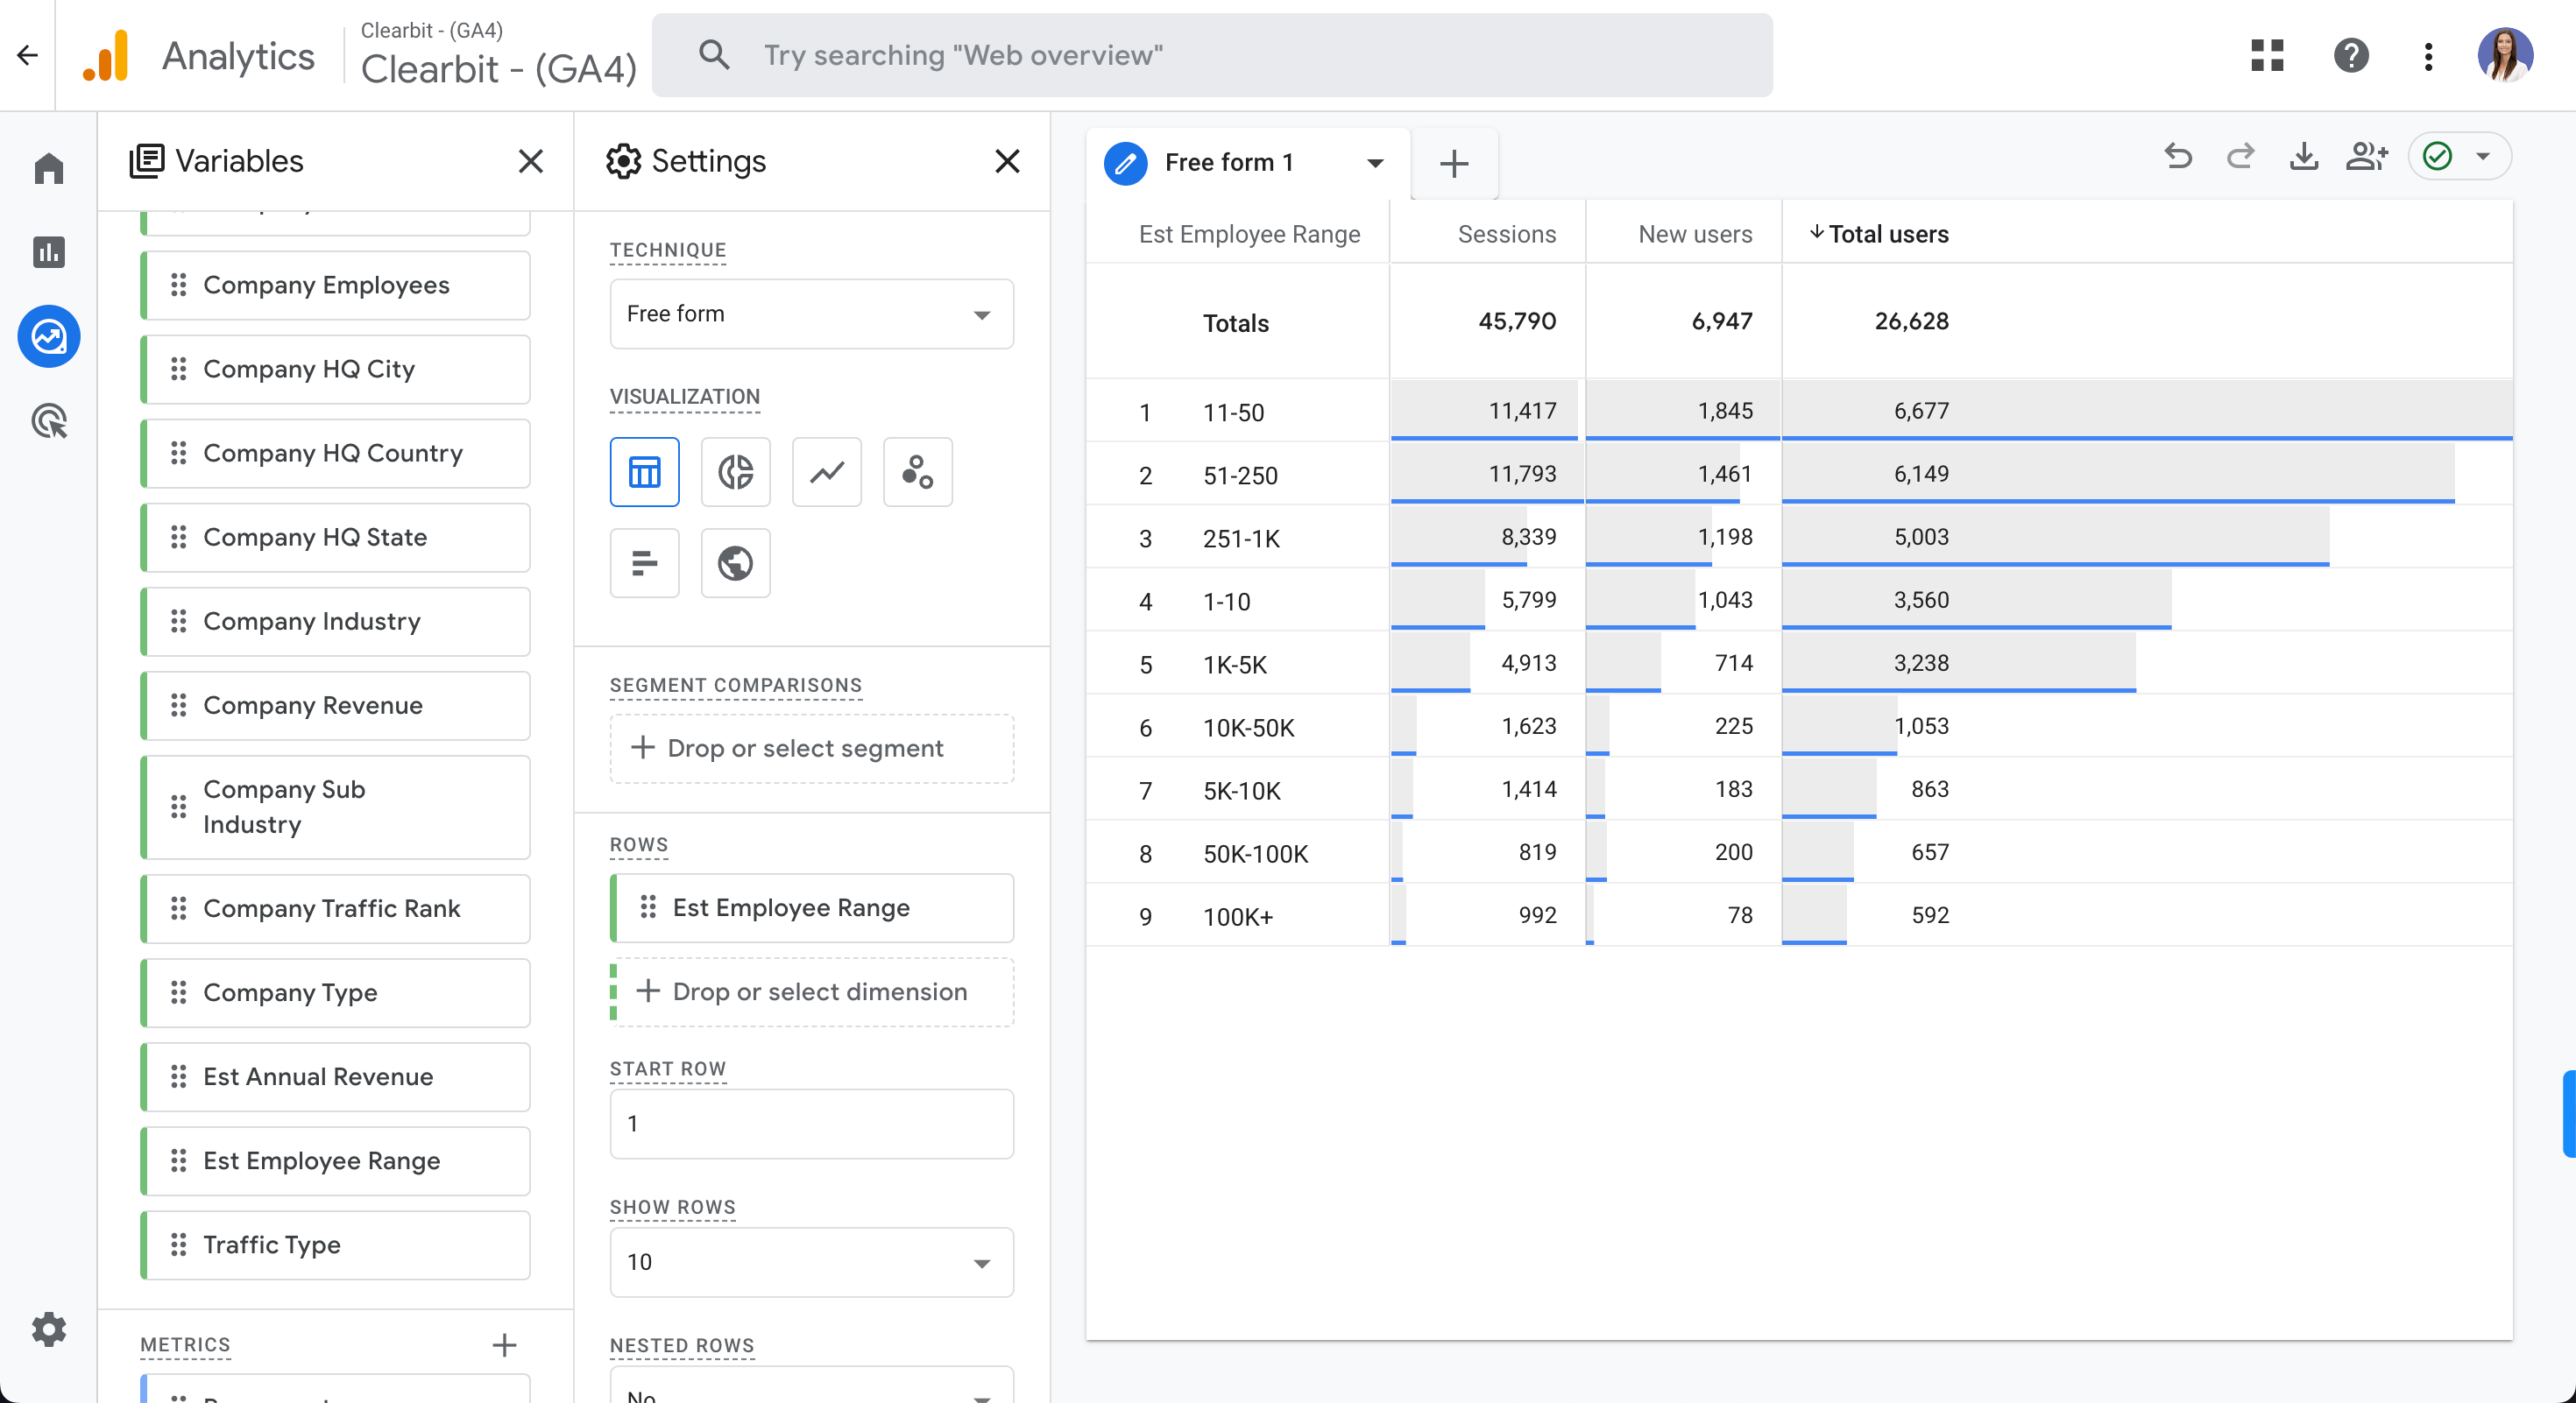
Task: Open the data quality status dropdown
Action: pyautogui.click(x=2482, y=157)
